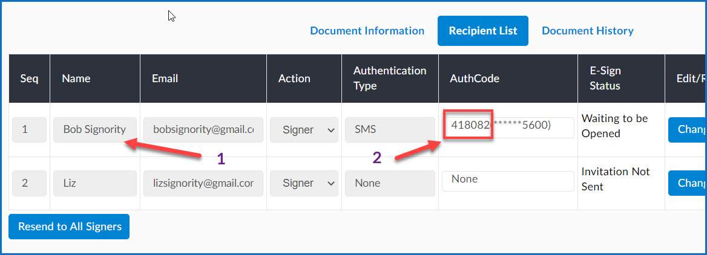The image size is (707, 255).
Task: Click the Change button in Bob's row
Action: (687, 130)
